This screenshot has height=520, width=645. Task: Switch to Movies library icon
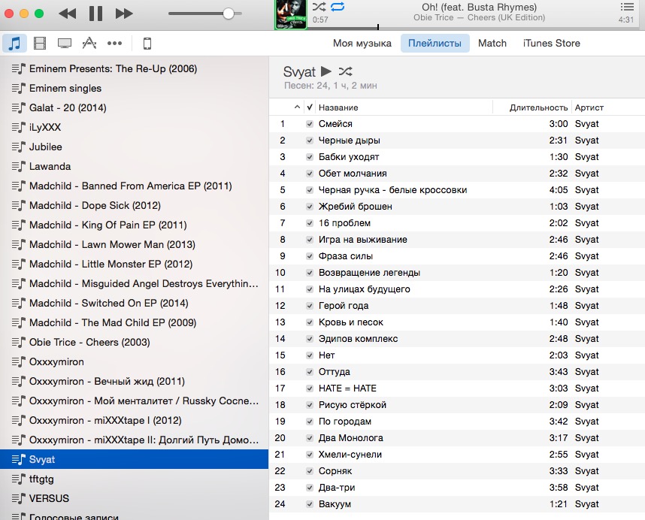40,43
